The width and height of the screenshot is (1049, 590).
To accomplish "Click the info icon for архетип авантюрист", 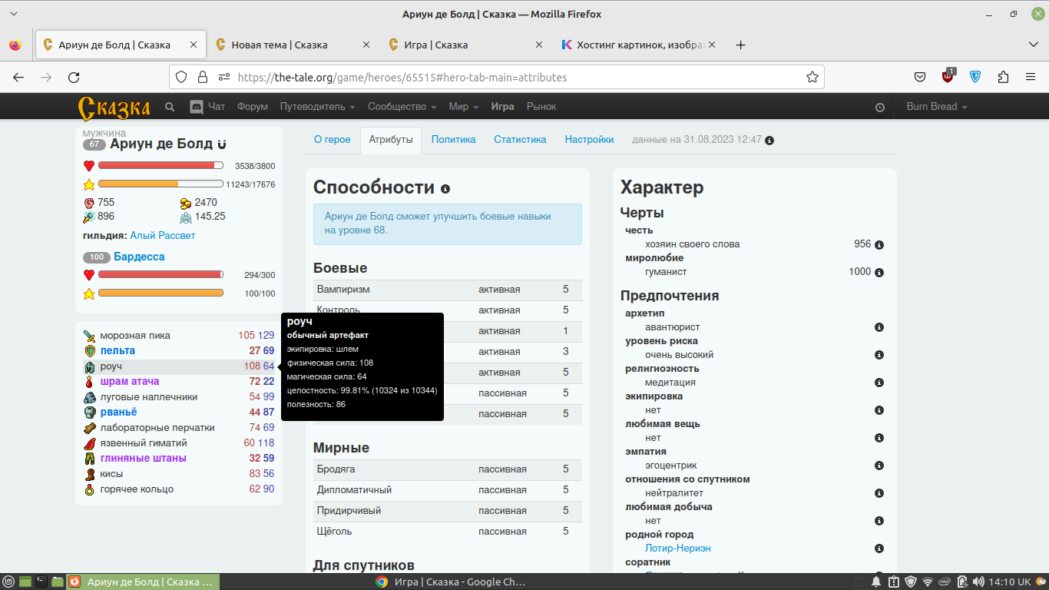I will tap(879, 327).
